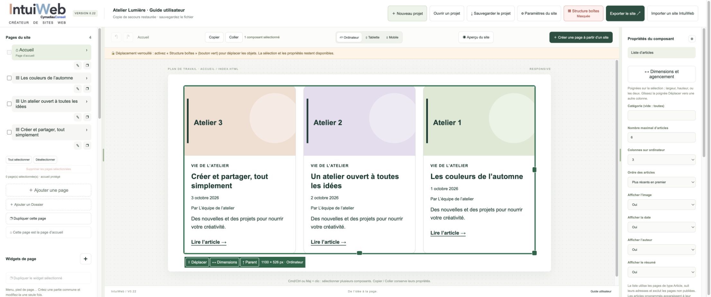Switch to the Tablette view tab
711x297 pixels.
[373, 38]
